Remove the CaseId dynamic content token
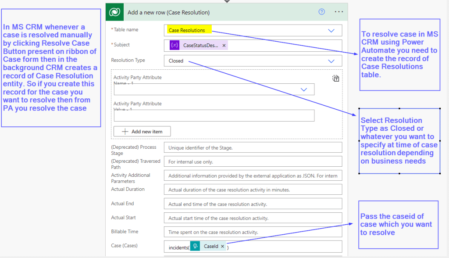The height and width of the screenshot is (258, 449). (x=222, y=246)
